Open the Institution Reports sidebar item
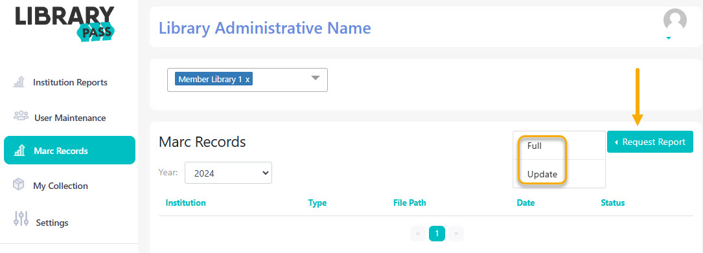 tap(69, 82)
